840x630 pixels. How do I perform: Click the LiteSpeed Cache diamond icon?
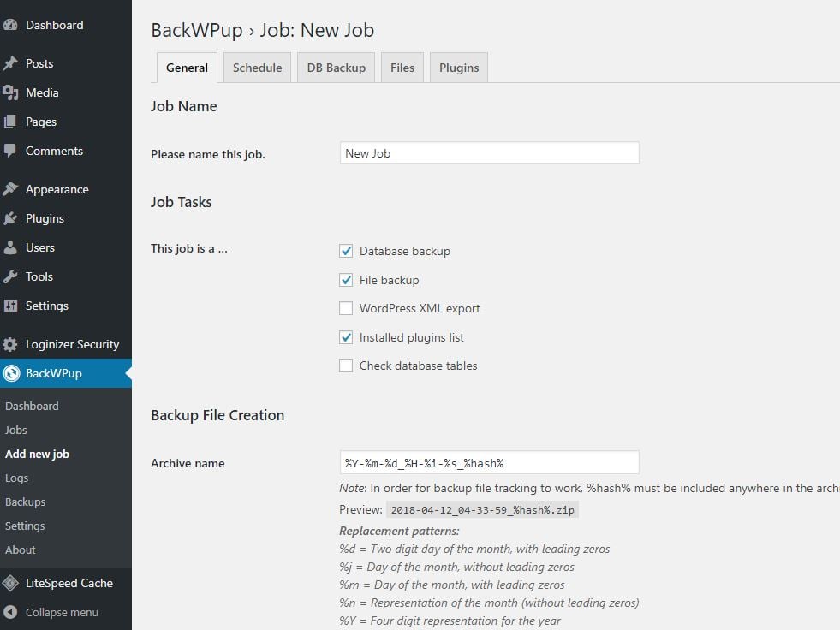[x=10, y=583]
